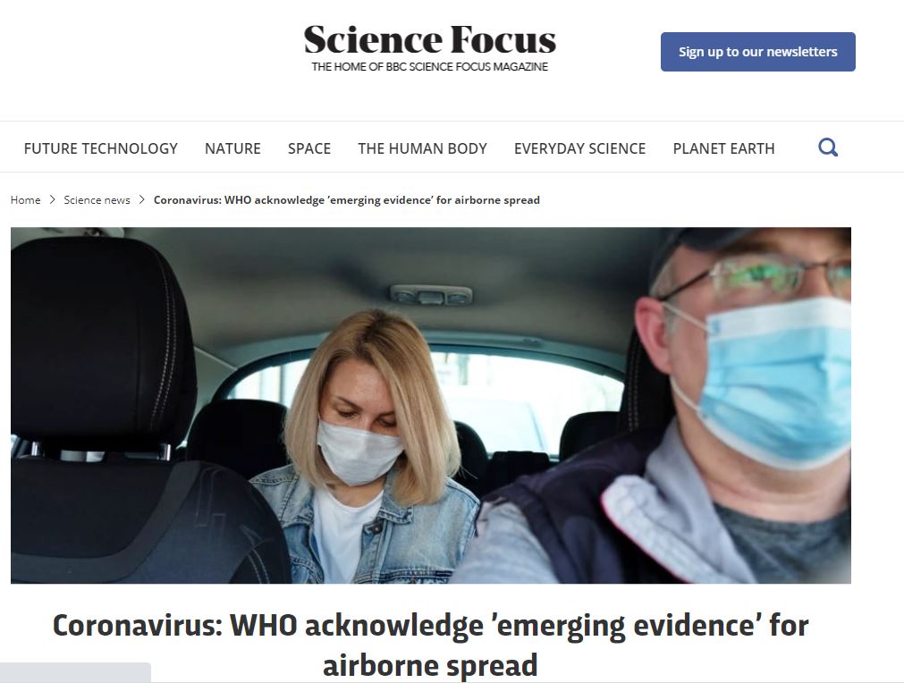The image size is (904, 683).
Task: Select Space in the navigation bar
Action: coord(309,148)
